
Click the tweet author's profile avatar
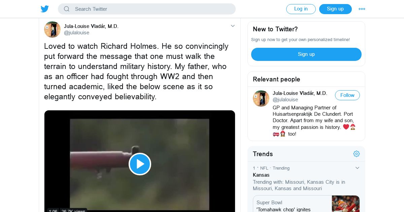pyautogui.click(x=52, y=29)
